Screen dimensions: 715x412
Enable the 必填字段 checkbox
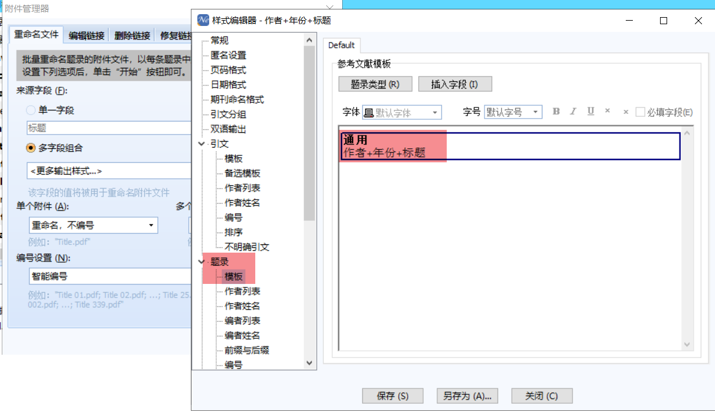(640, 112)
